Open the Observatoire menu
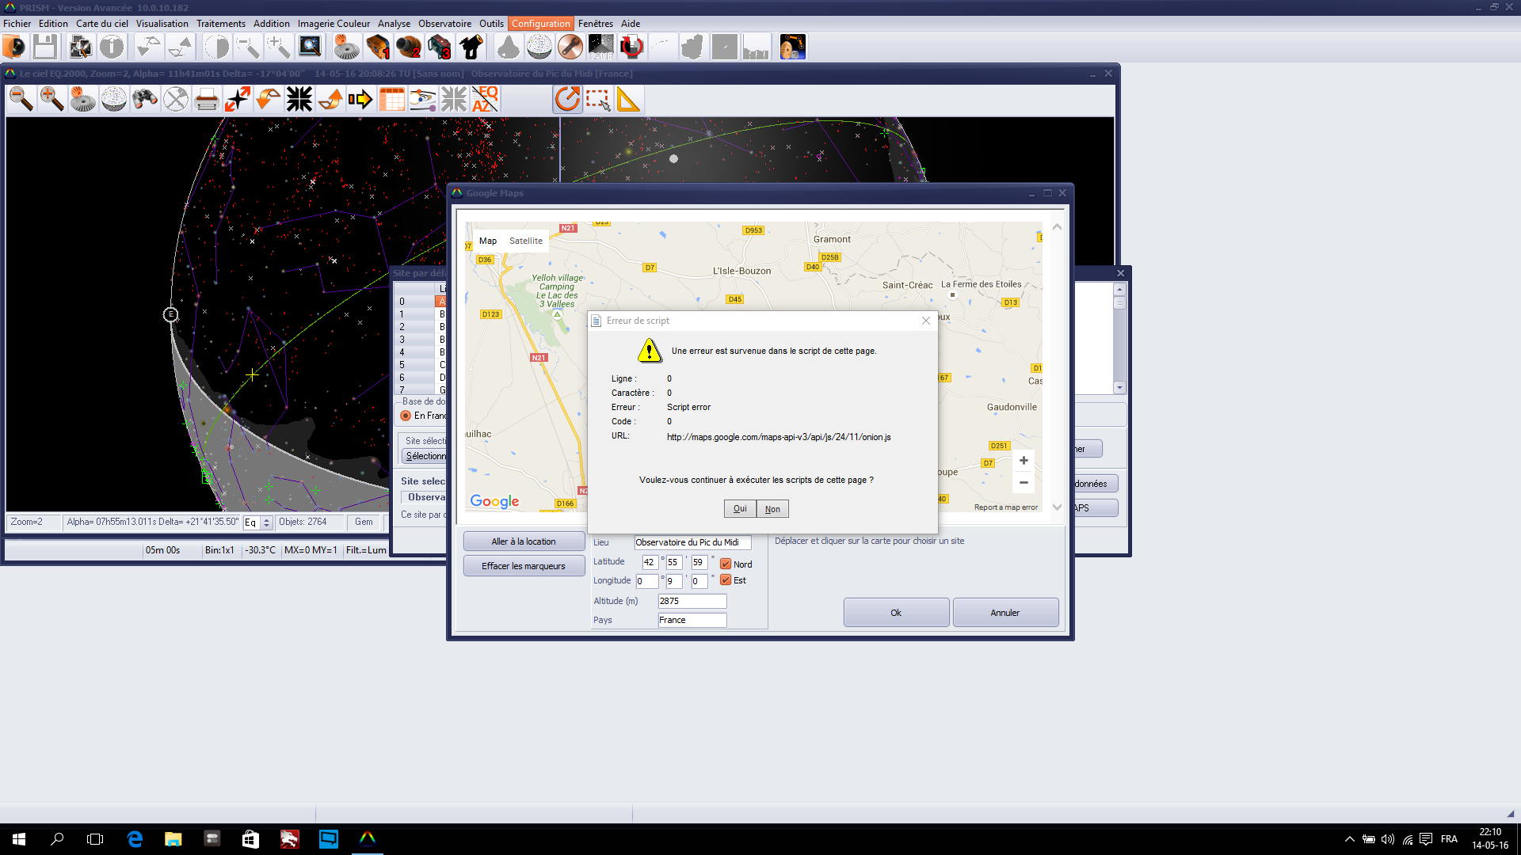This screenshot has width=1521, height=855. pyautogui.click(x=444, y=24)
